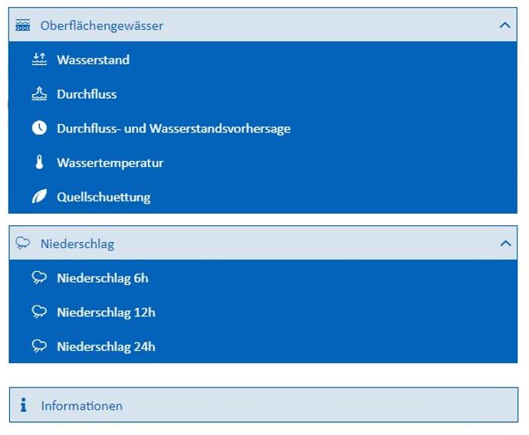Click the leaf icon beside Quellschuettung
The width and height of the screenshot is (529, 435).
coord(39,197)
